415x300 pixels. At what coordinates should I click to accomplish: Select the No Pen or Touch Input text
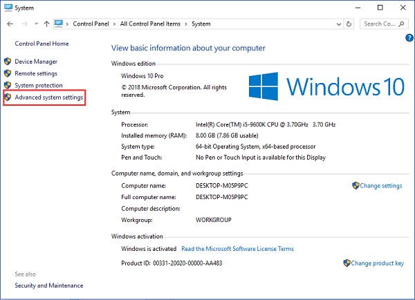click(261, 158)
